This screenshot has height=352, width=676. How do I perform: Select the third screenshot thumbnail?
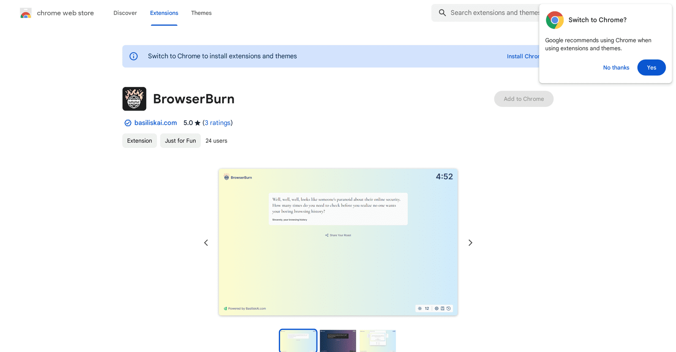tap(378, 341)
